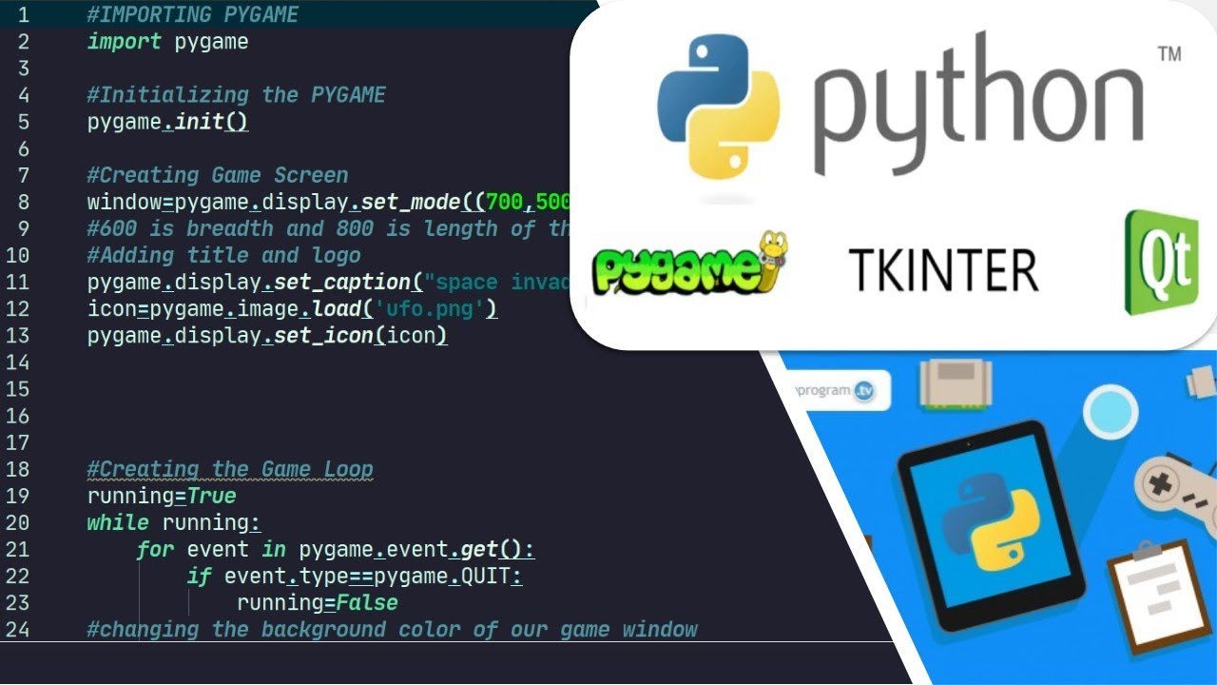Click line number 14 in the gutter
This screenshot has width=1217, height=685.
click(x=18, y=362)
